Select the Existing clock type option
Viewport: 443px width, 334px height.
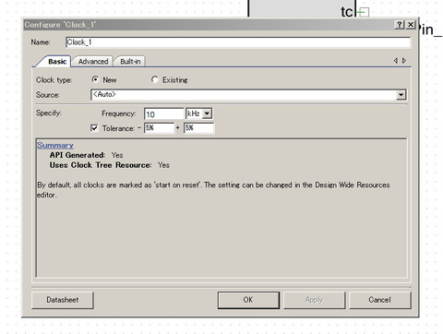click(154, 79)
